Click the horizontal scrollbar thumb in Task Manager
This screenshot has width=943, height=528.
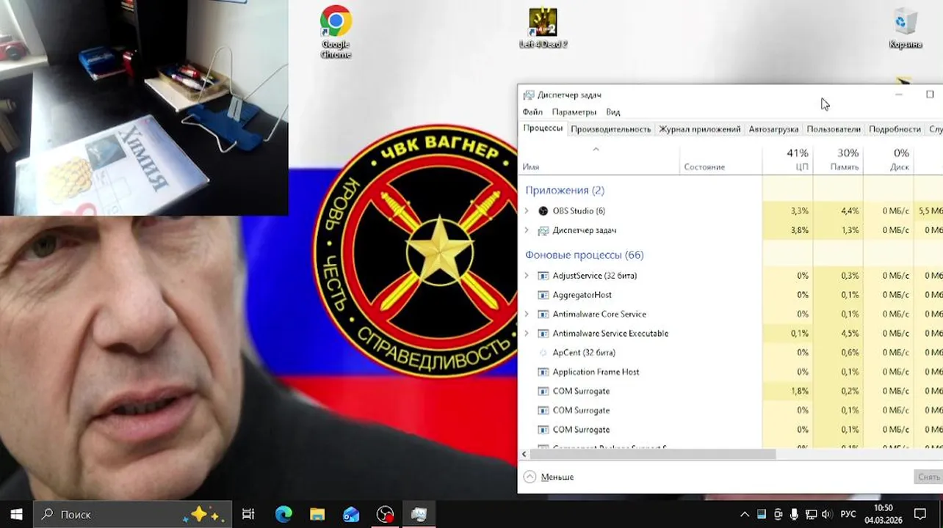(x=652, y=454)
